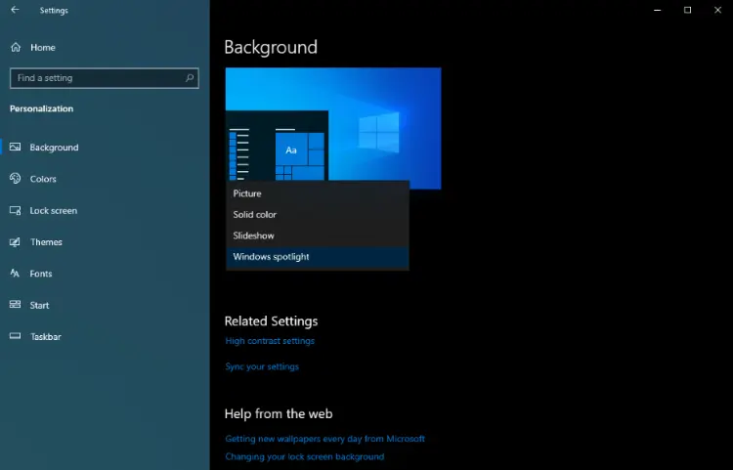Choose Slideshow background option
Image resolution: width=733 pixels, height=470 pixels.
pyautogui.click(x=318, y=235)
